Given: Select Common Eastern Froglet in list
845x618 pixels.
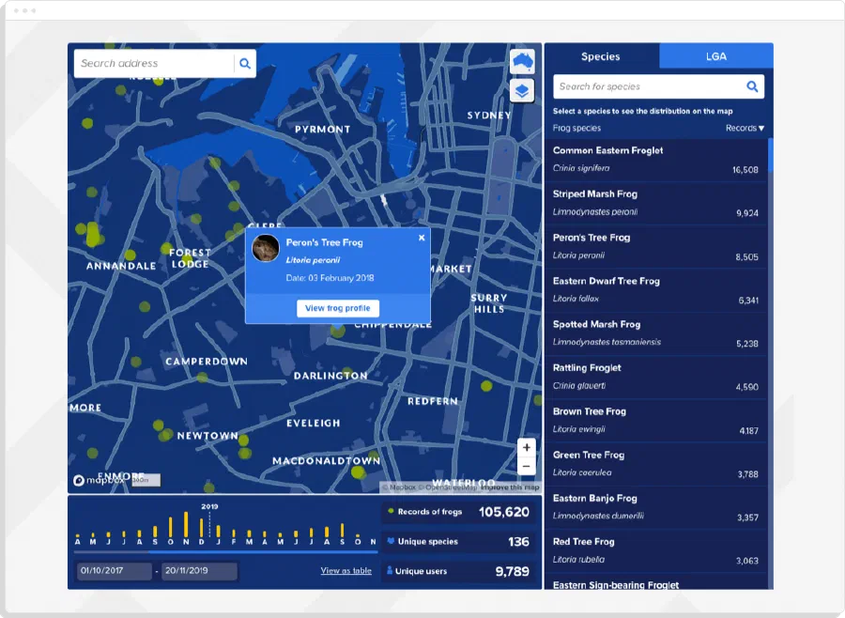Looking at the screenshot, I should point(656,160).
